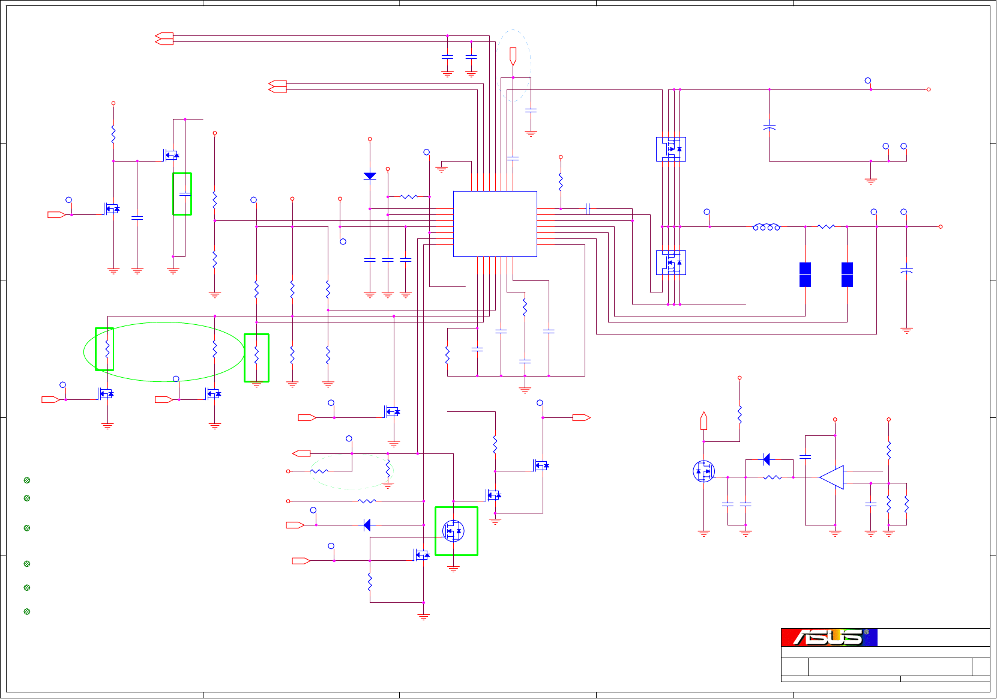Select the topmost green hatched note bullet

coord(27,480)
